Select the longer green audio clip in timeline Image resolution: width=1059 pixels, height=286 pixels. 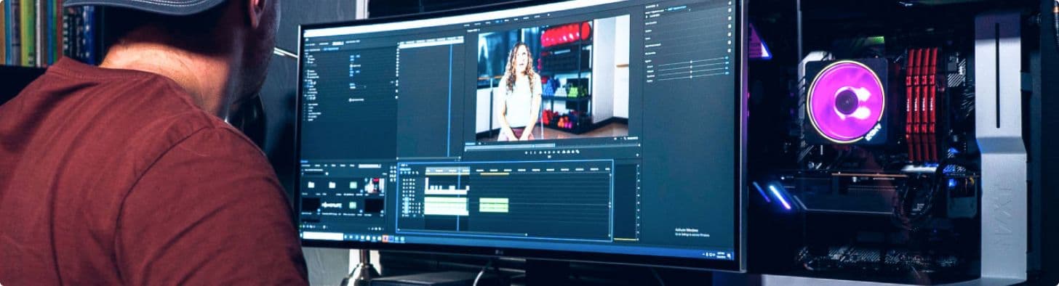point(446,205)
